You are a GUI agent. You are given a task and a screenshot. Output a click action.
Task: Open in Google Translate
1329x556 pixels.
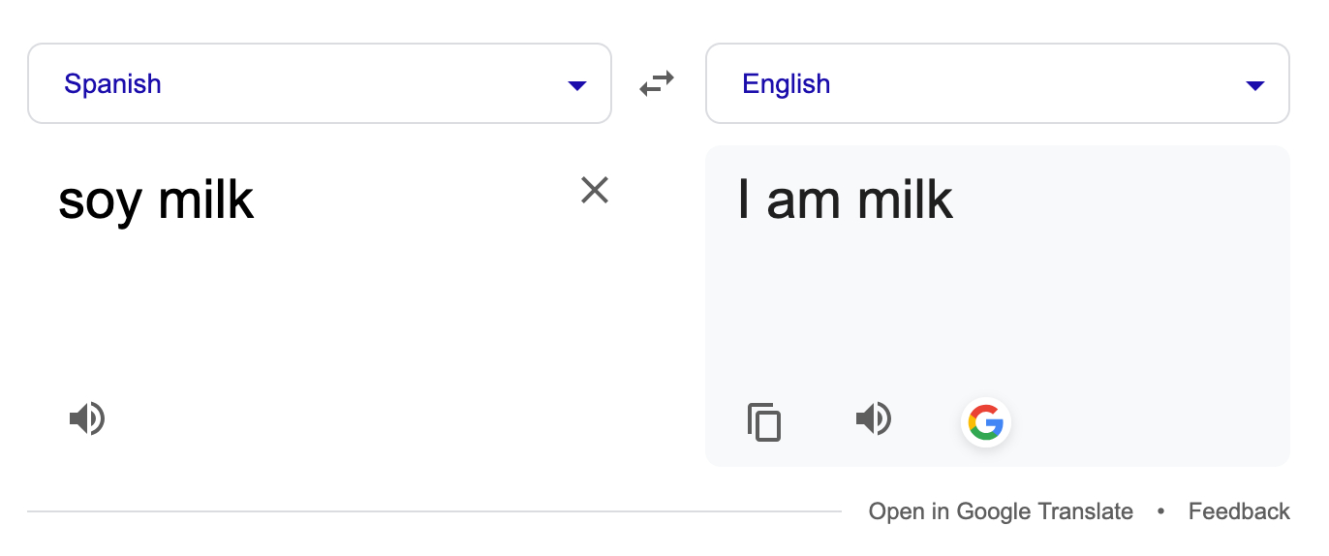1001,511
